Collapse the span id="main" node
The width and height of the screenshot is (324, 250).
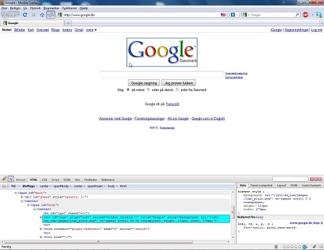coord(15,193)
